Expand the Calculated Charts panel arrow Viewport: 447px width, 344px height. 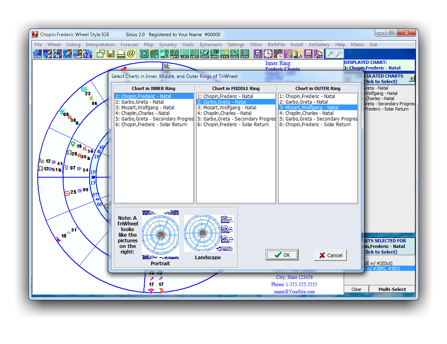coord(412,78)
